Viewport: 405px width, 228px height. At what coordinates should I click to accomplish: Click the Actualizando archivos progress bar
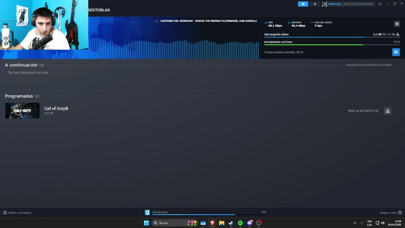[x=332, y=45]
